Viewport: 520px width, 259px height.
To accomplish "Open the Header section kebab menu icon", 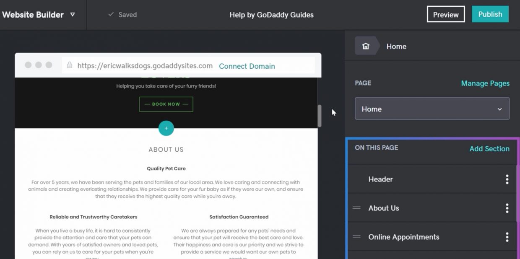I will tap(506, 179).
